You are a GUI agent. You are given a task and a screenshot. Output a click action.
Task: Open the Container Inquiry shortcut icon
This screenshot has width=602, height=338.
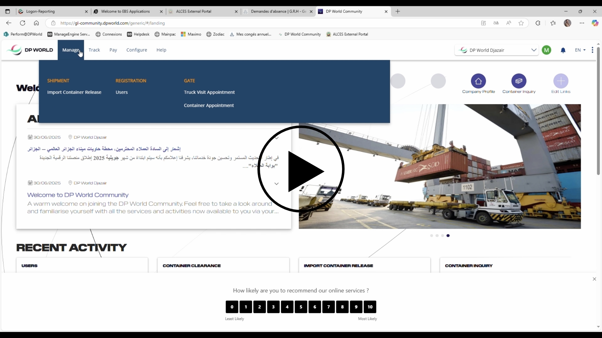click(519, 81)
